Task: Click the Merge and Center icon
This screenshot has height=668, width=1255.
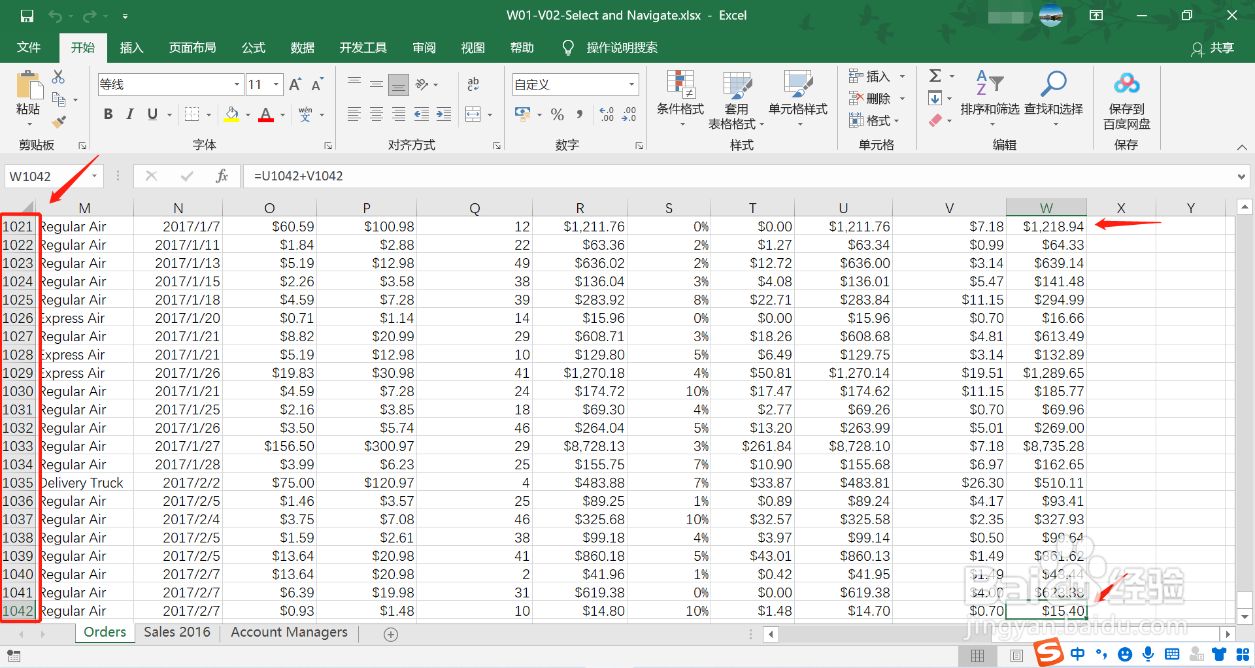Action: (x=473, y=115)
